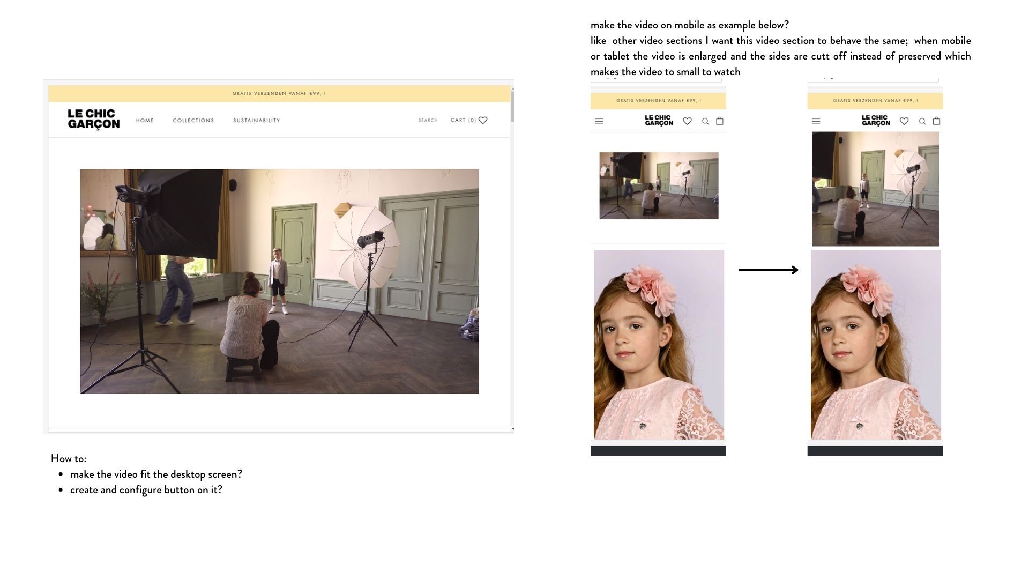Image resolution: width=1029 pixels, height=579 pixels.
Task: Click the small video in left mobile mockup
Action: 659,185
